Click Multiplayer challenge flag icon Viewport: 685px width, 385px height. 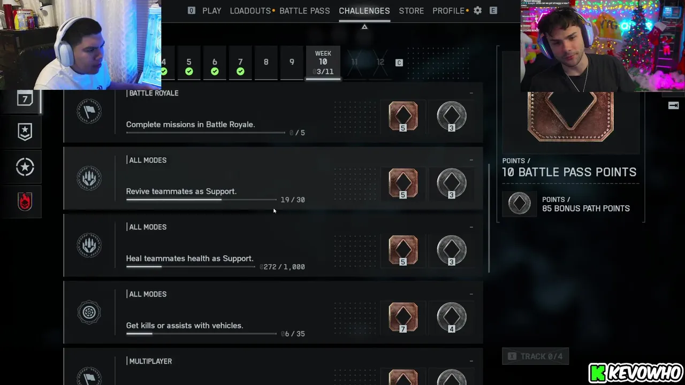click(89, 376)
